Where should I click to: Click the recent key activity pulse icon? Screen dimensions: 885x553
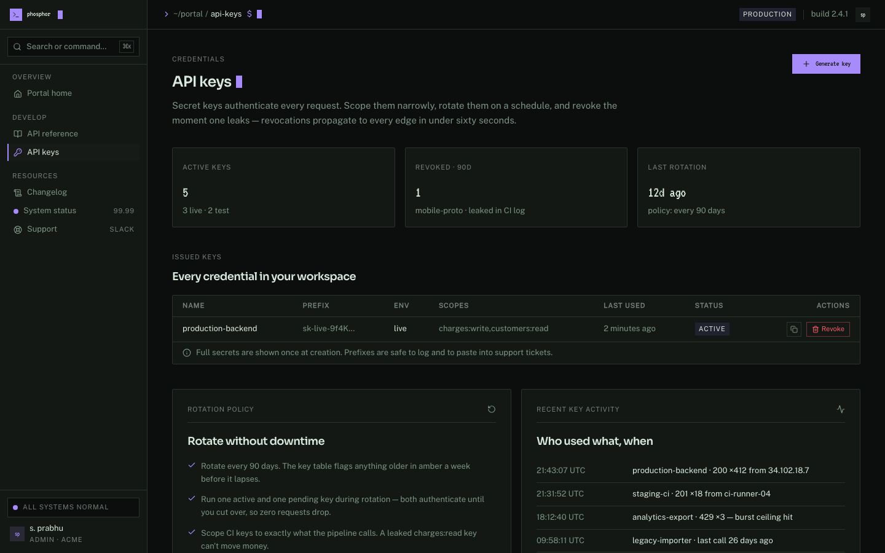click(x=841, y=409)
